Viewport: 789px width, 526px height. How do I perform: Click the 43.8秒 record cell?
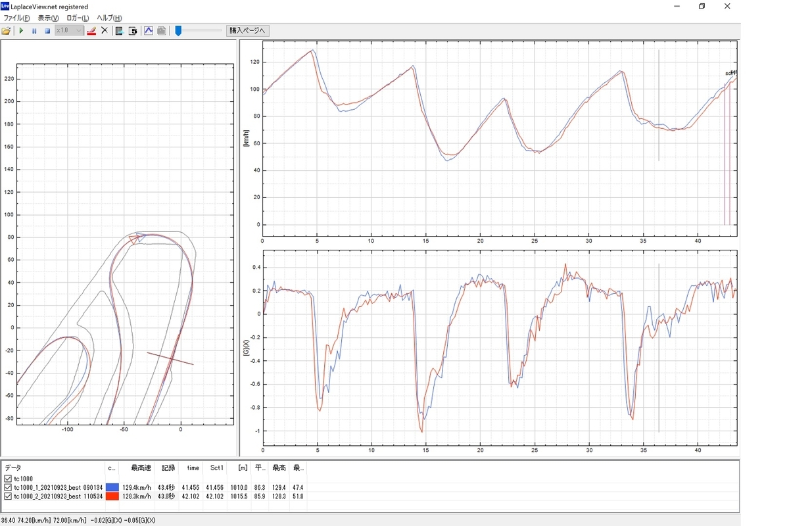[x=166, y=496]
